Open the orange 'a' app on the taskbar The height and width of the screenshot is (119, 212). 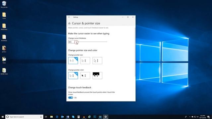click(x=84, y=117)
